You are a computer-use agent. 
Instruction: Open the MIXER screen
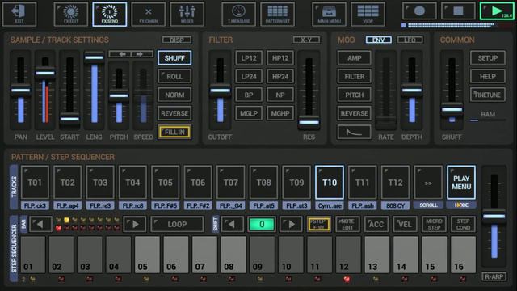coord(187,14)
